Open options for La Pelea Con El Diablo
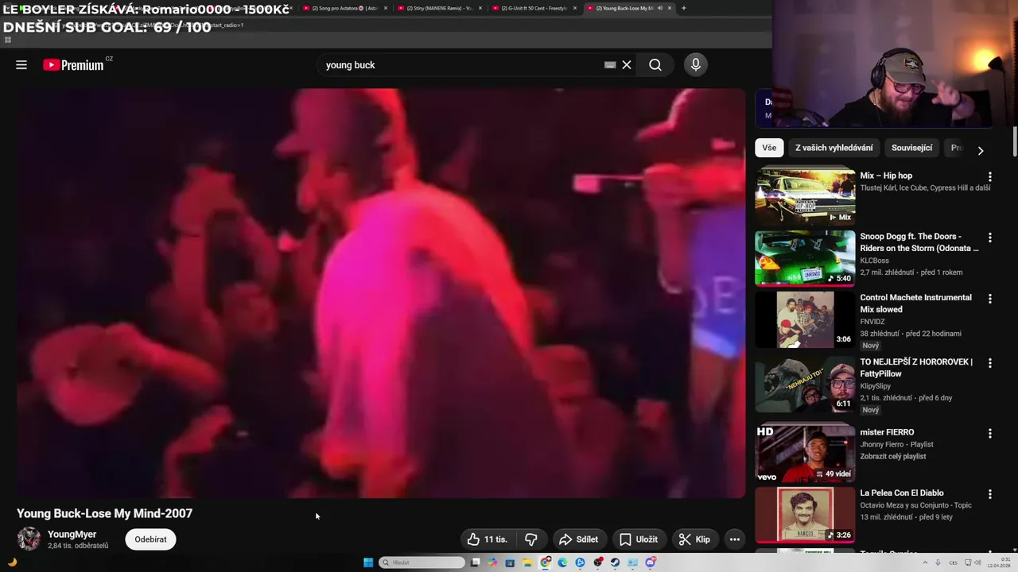 click(990, 494)
